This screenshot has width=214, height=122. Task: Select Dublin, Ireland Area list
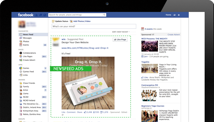tap(32, 107)
